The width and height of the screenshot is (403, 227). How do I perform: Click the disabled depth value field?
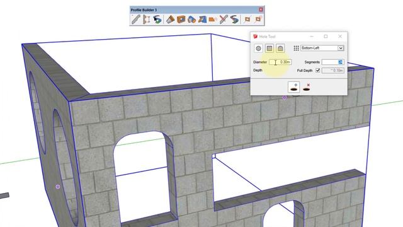(333, 70)
